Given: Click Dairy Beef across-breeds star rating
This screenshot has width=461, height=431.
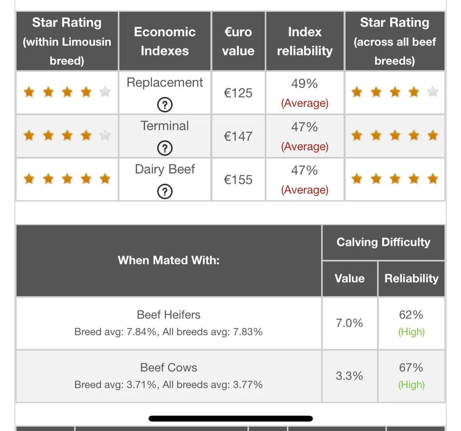Looking at the screenshot, I should pos(395,179).
